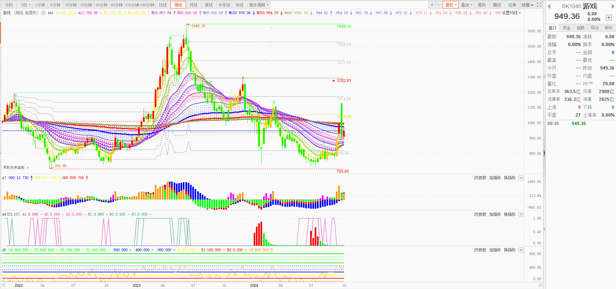Click the 经典 classic layout button

pos(513,5)
